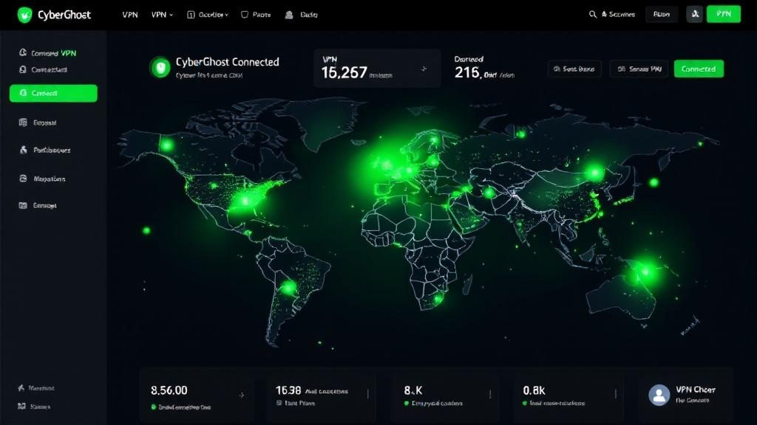The height and width of the screenshot is (425, 757).
Task: Click the 8.56.00 stat value
Action: [169, 390]
